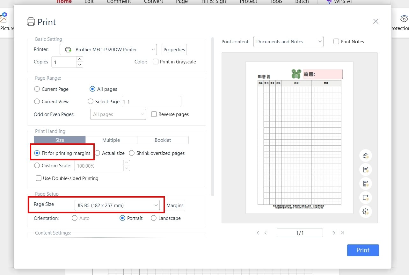The height and width of the screenshot is (275, 409).
Task: Click the strikethrough icon at top of preview tools
Action: click(365, 156)
